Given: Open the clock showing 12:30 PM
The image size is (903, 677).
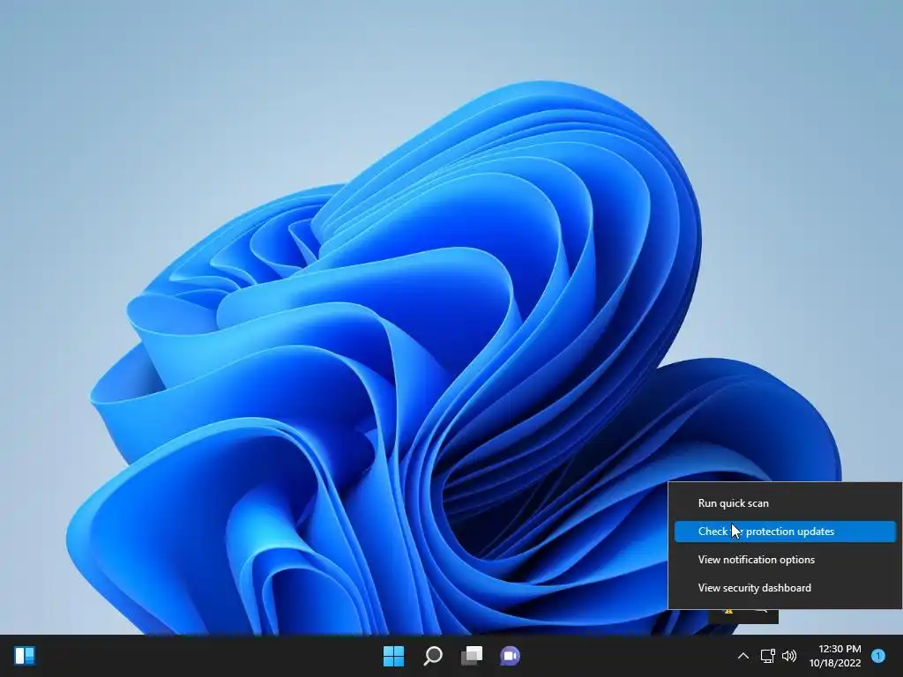Looking at the screenshot, I should [835, 656].
